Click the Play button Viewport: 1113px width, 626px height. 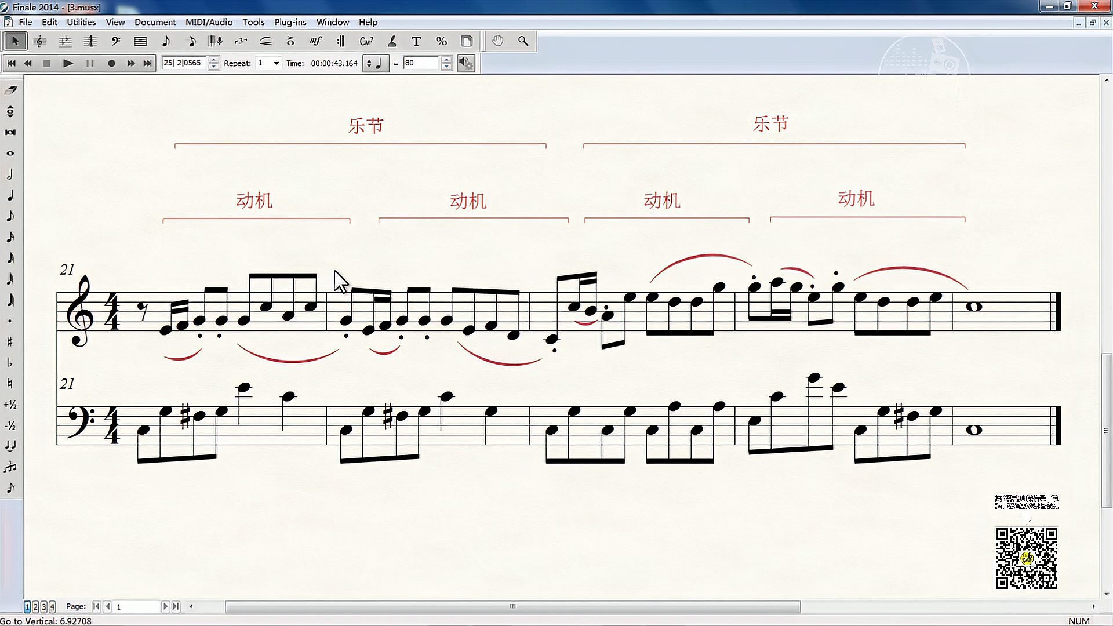[x=67, y=63]
